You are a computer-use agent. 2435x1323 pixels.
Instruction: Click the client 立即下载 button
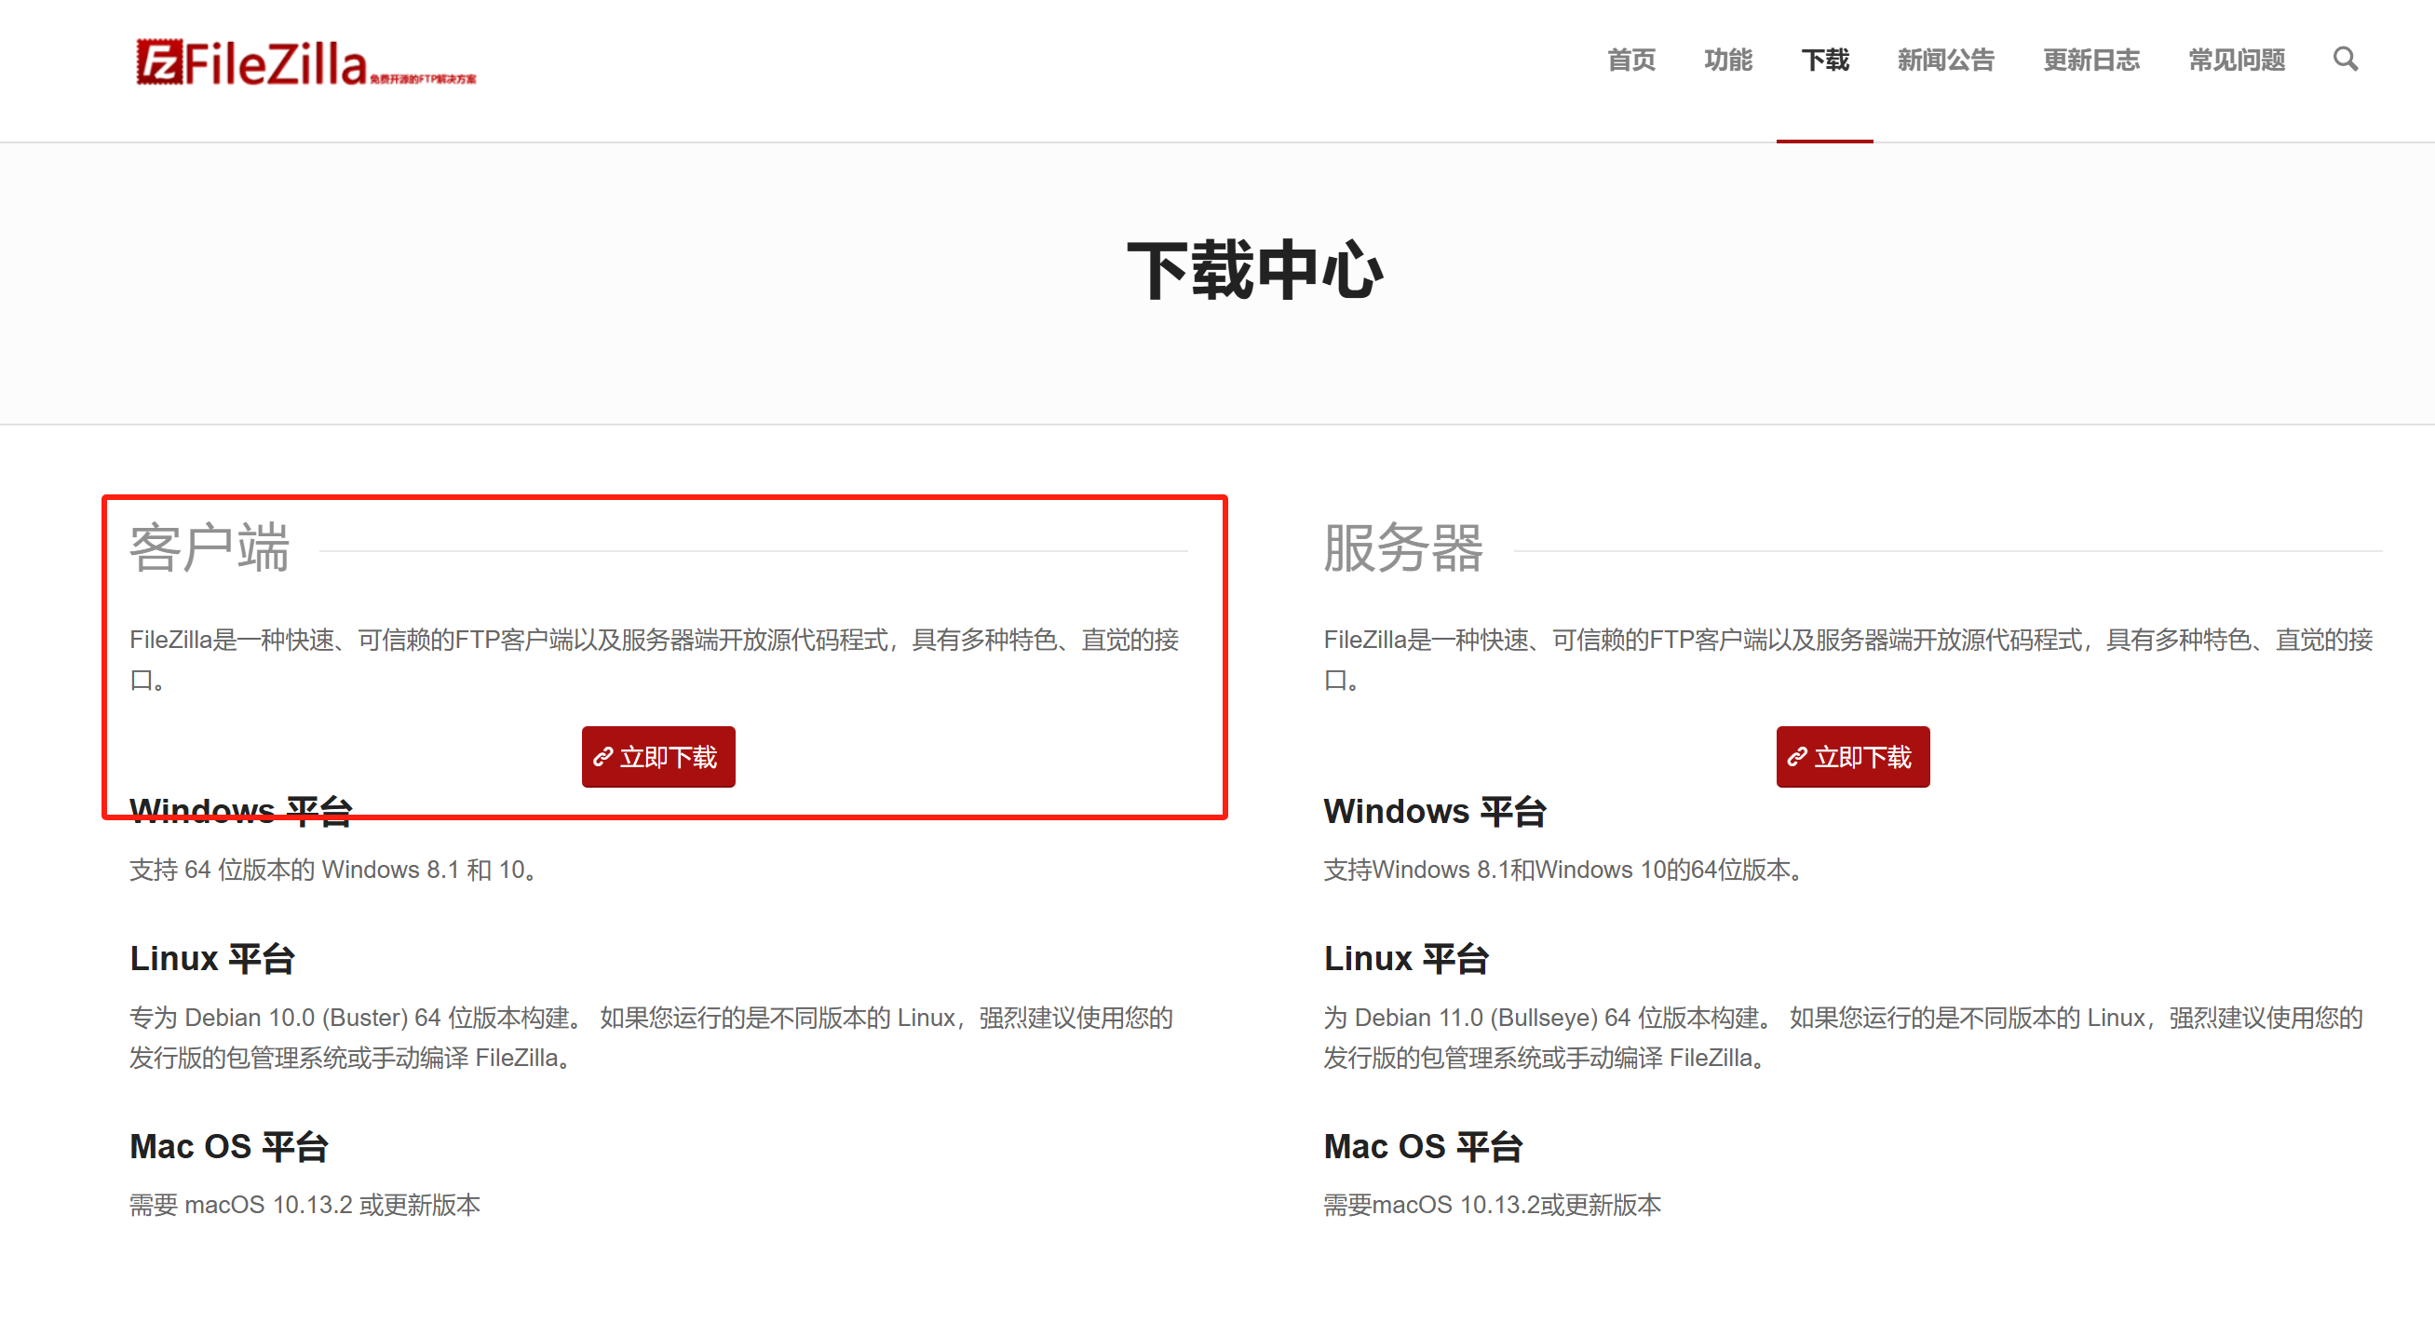coord(658,756)
